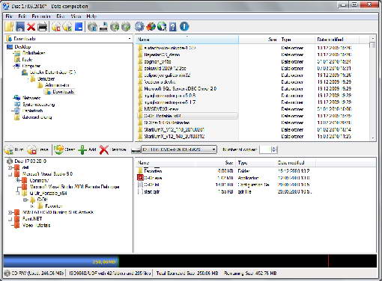This screenshot has width=382, height=281.
Task: Open the Recorder menu
Action: pyautogui.click(x=41, y=16)
